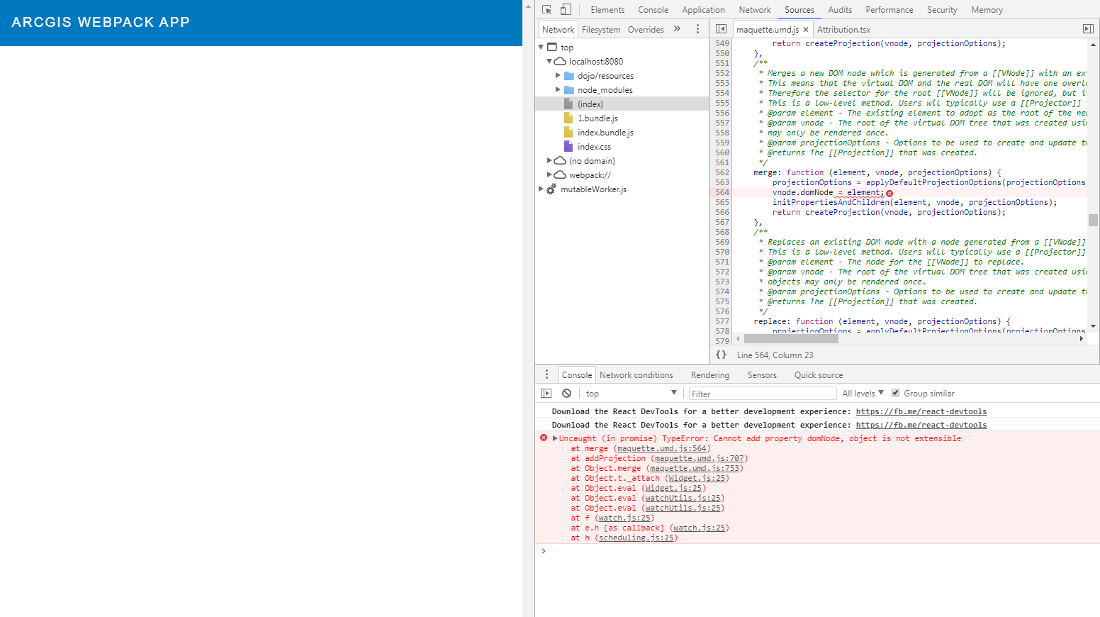
Task: Open index.bundle.js in the navigator
Action: point(605,133)
